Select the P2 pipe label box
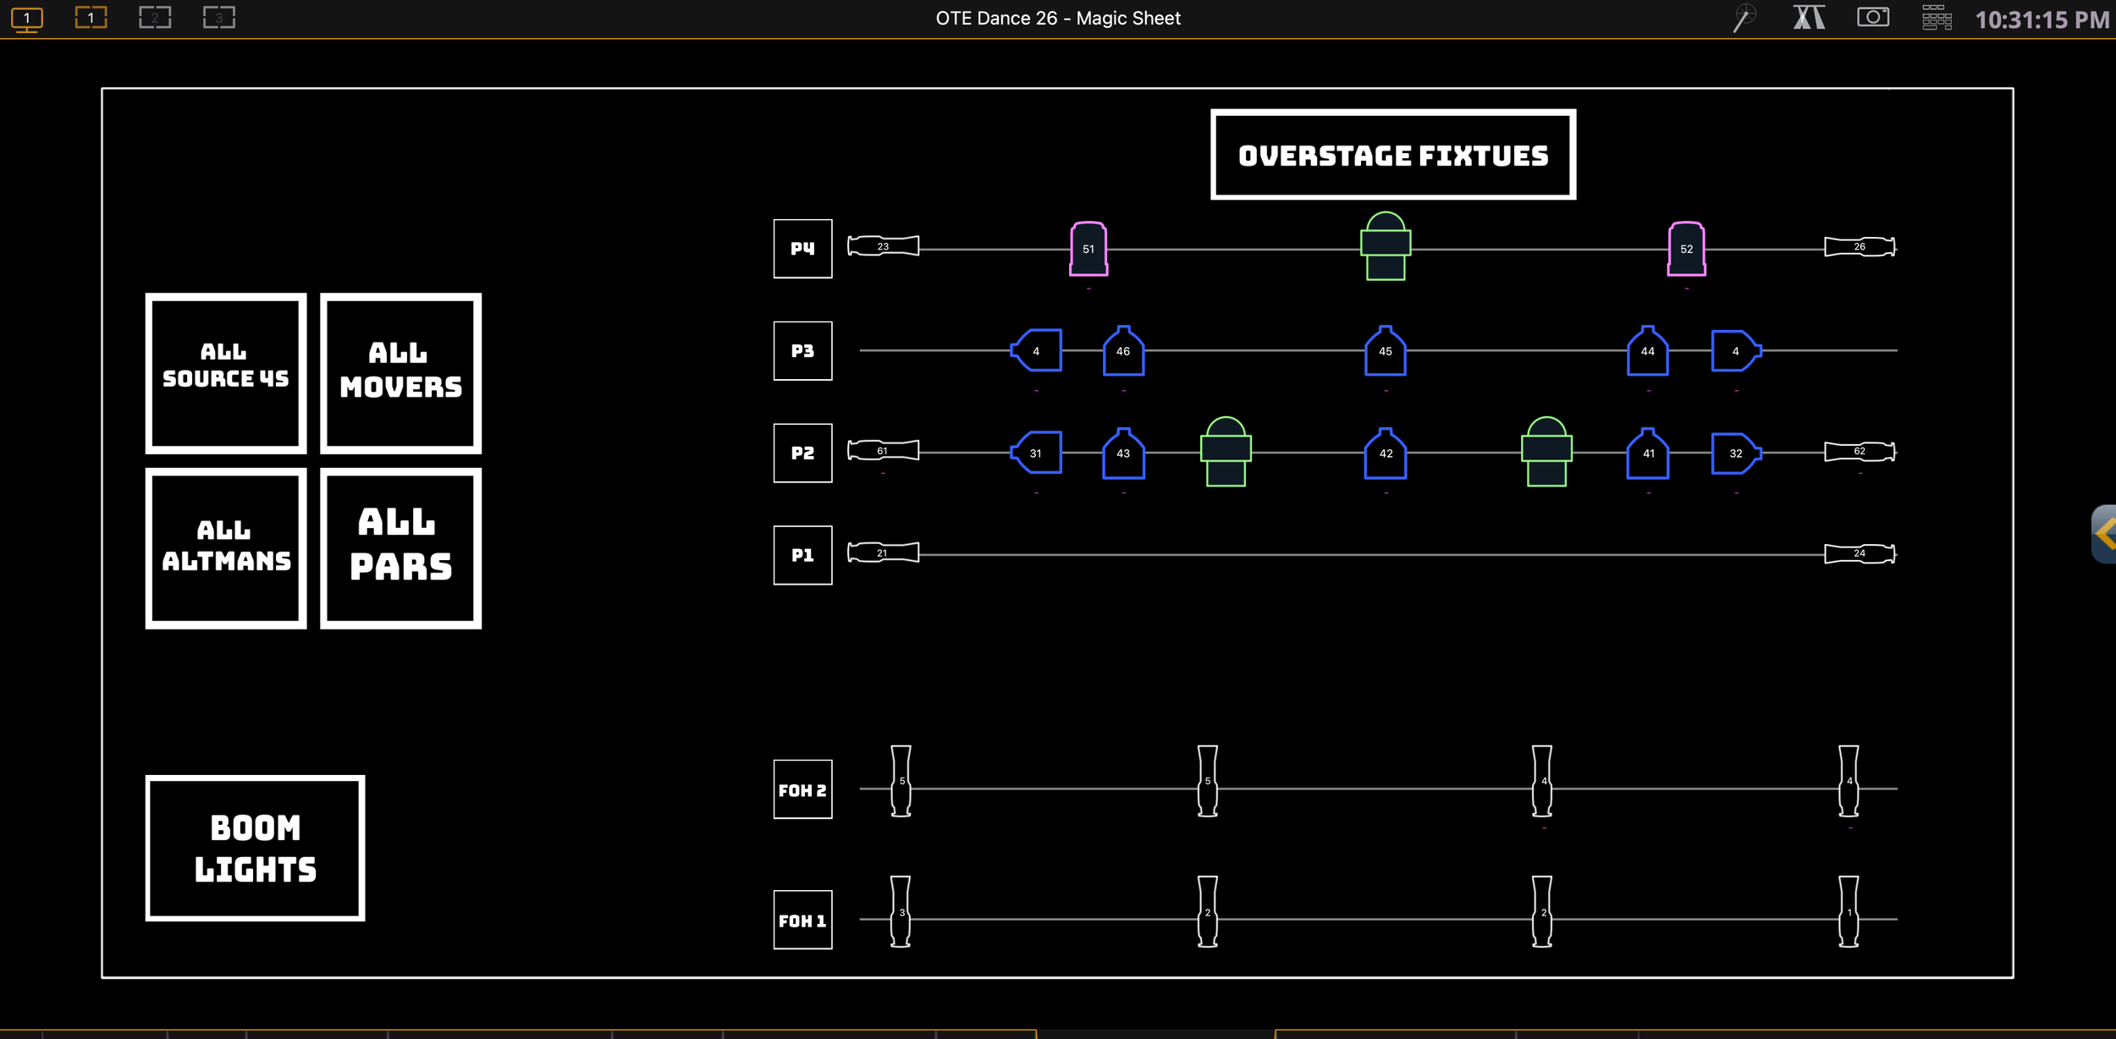 point(802,453)
